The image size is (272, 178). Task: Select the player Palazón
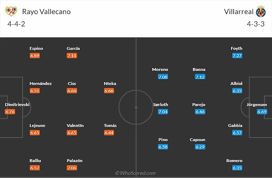[x=75, y=160]
